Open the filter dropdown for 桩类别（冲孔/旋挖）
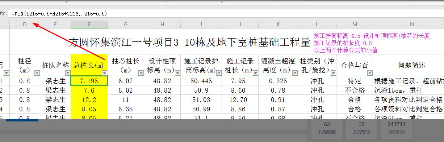The image size is (444, 142). pyautogui.click(x=334, y=73)
